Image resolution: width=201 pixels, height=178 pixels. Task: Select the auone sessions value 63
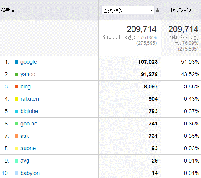pyautogui.click(x=155, y=149)
